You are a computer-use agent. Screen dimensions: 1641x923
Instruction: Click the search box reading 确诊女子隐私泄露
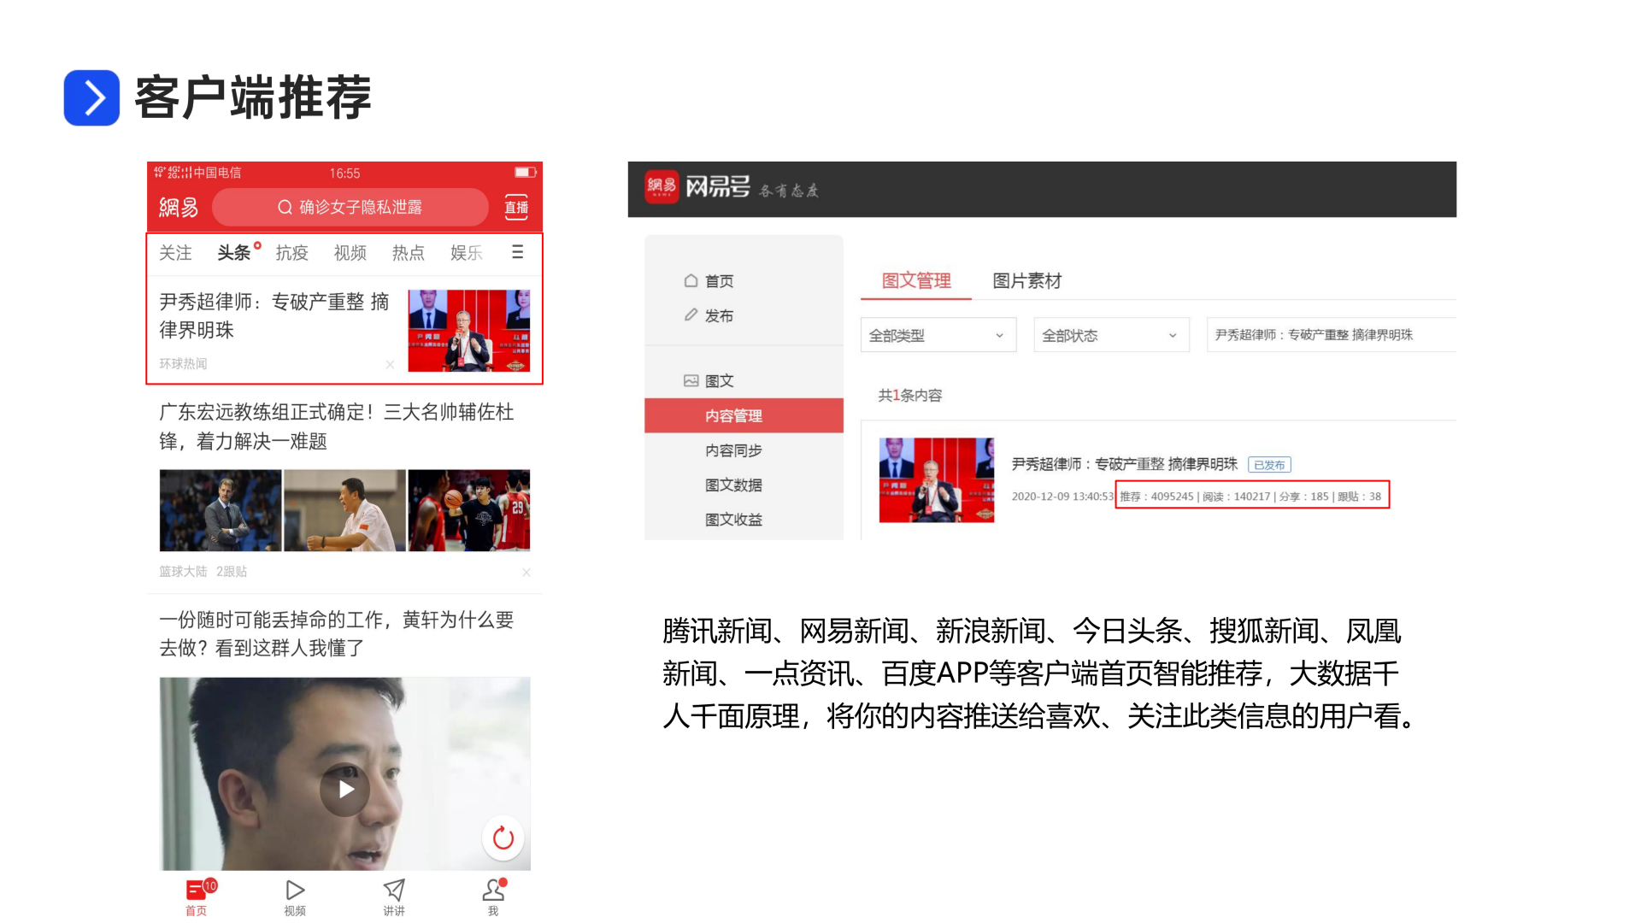coord(350,207)
